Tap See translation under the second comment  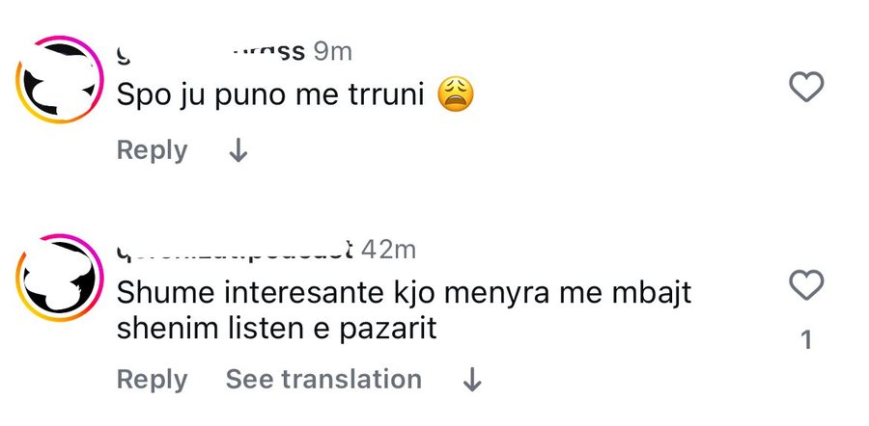click(x=323, y=380)
